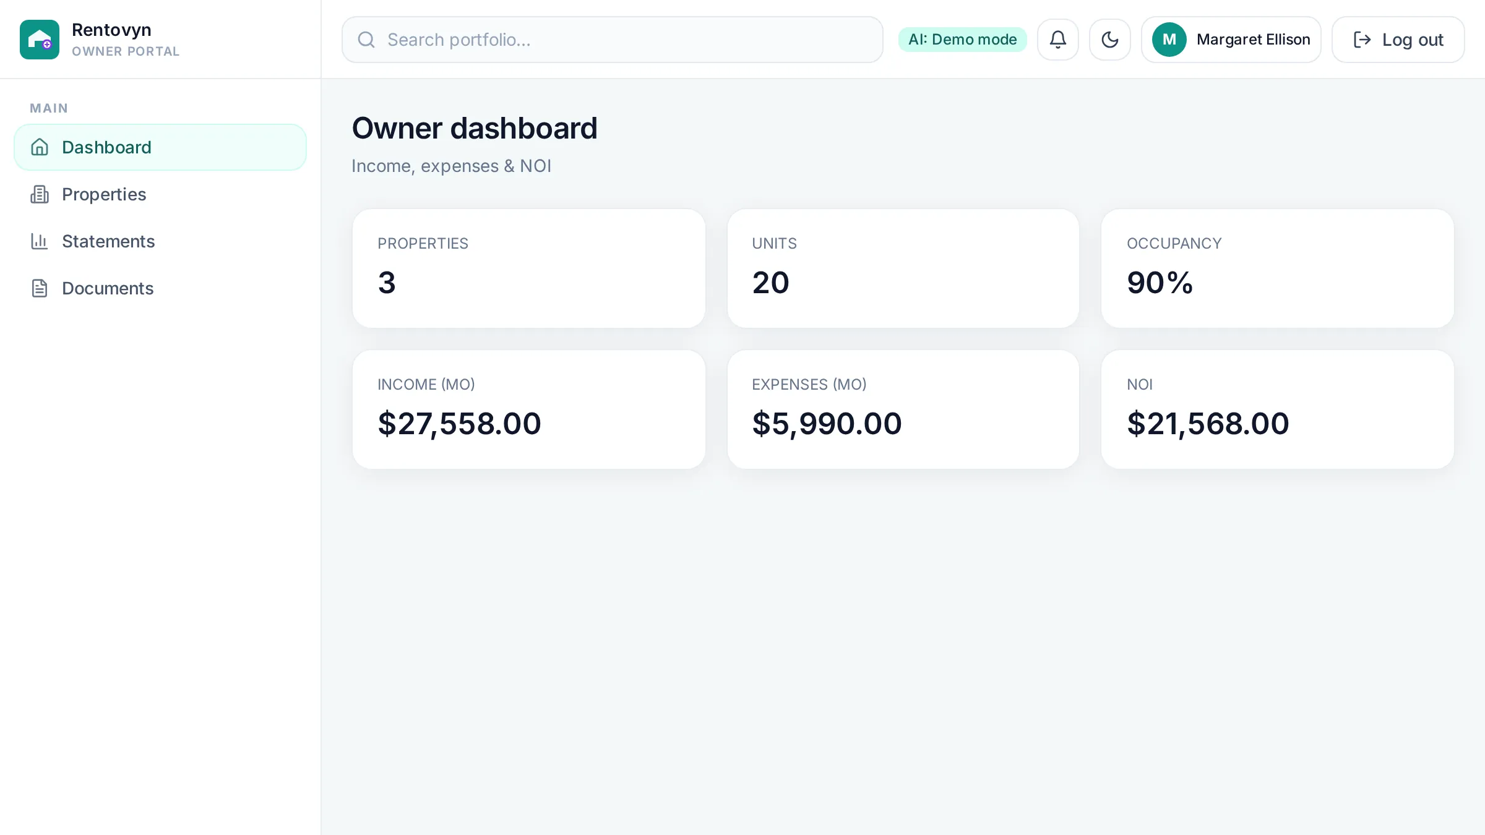
Task: Click the Owner dashboard heading
Action: (475, 129)
